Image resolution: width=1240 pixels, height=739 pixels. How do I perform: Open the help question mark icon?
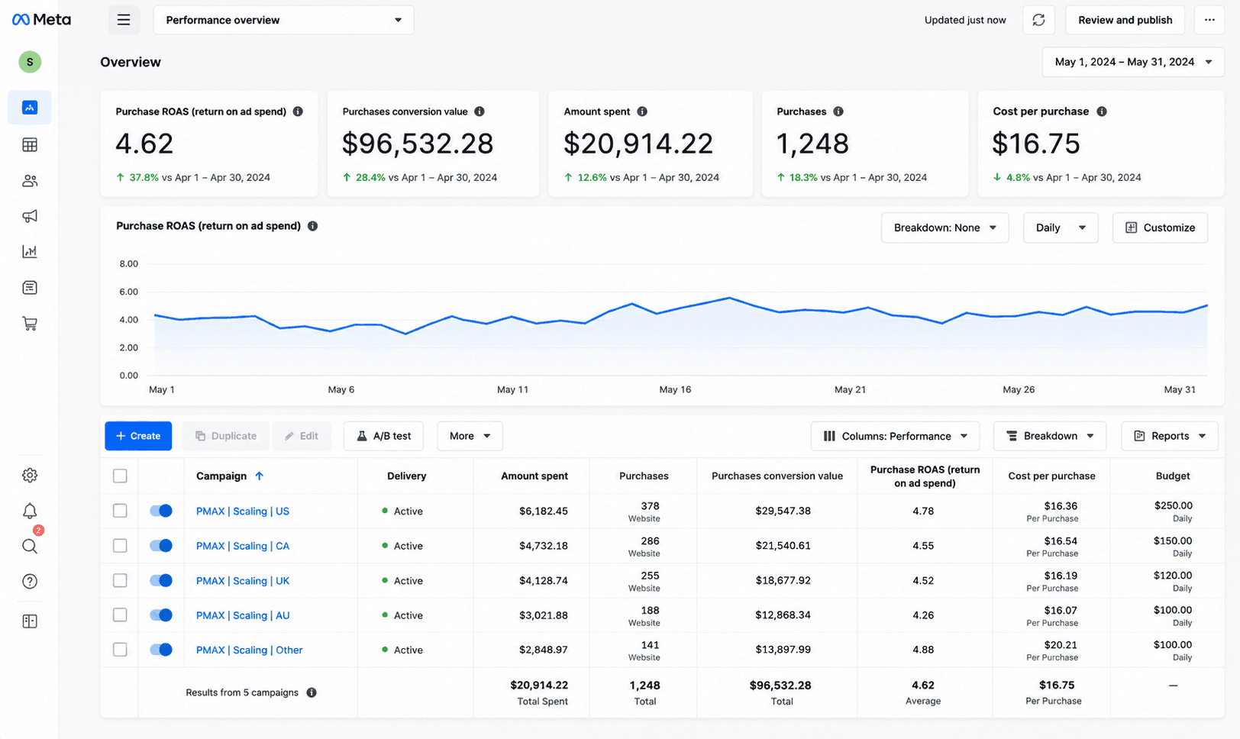[30, 582]
